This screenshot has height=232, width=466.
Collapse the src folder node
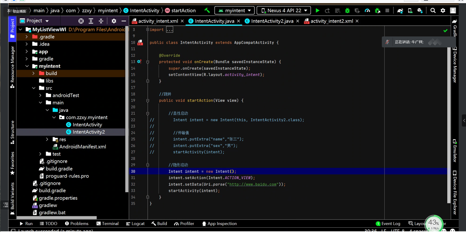click(34, 88)
